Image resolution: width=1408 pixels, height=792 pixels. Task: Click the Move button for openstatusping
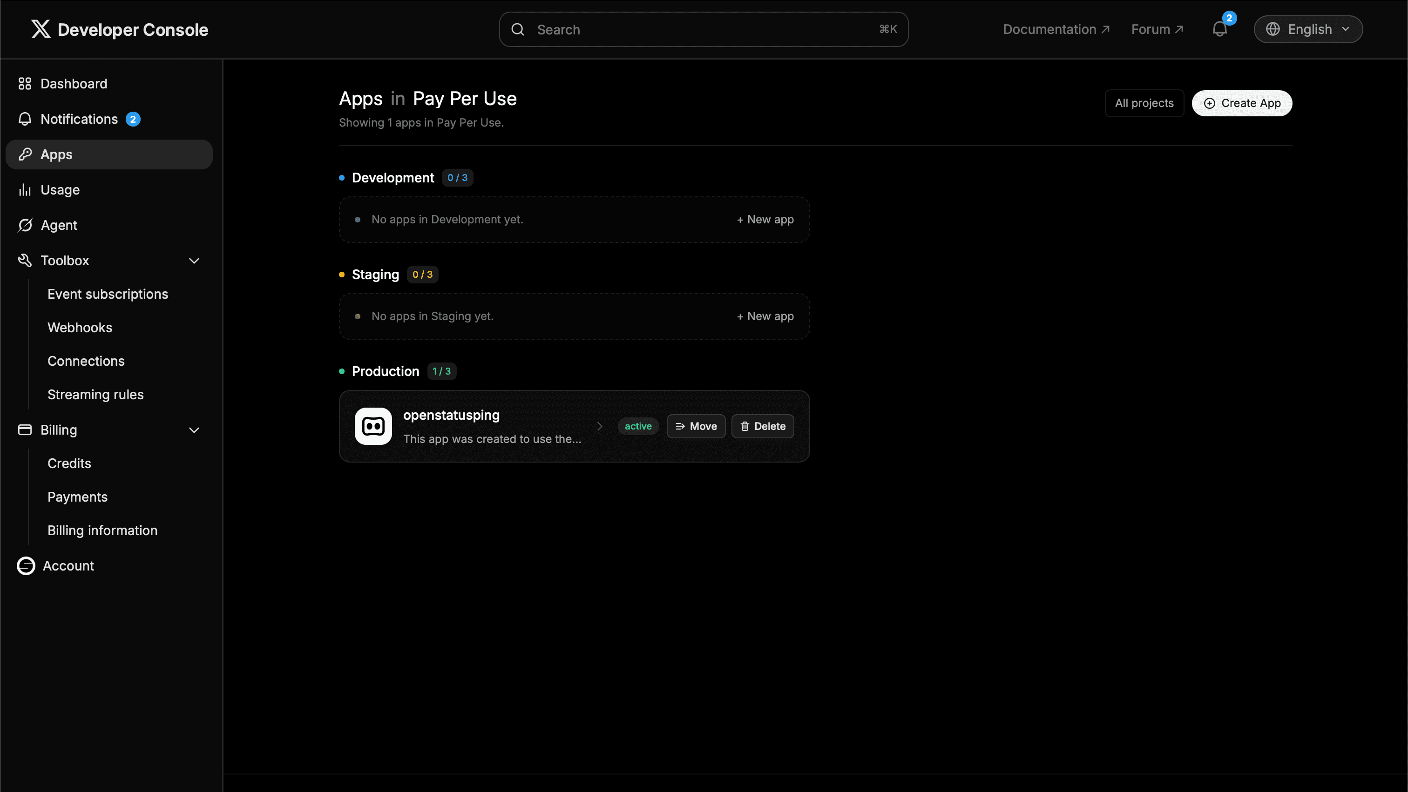(696, 426)
